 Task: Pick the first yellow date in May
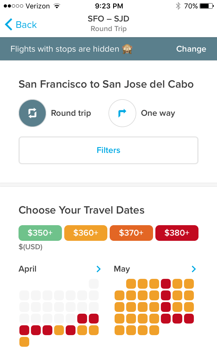[x=131, y=283]
